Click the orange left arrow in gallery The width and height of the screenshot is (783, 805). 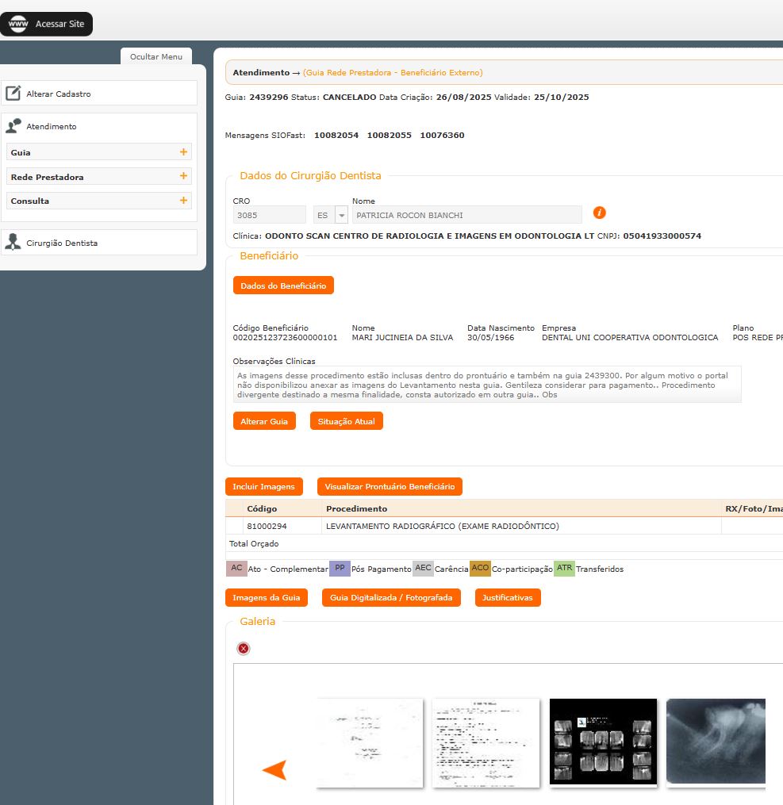(274, 769)
